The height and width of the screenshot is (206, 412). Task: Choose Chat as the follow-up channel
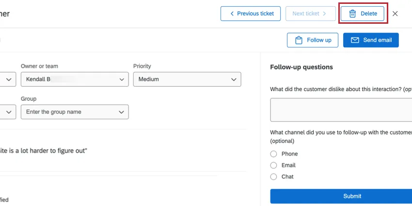click(273, 177)
